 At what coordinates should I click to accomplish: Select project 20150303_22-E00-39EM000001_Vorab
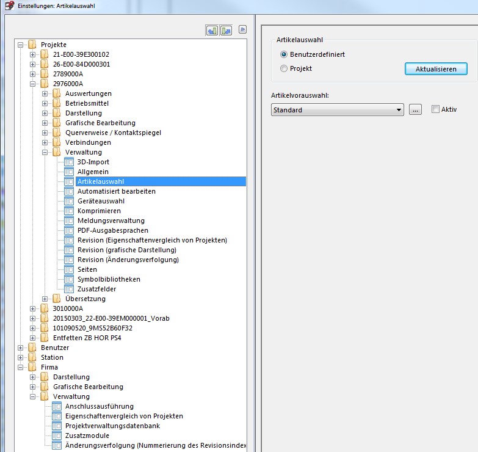[x=111, y=318]
